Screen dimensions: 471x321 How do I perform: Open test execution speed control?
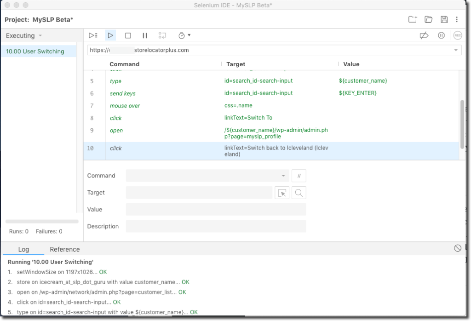184,35
